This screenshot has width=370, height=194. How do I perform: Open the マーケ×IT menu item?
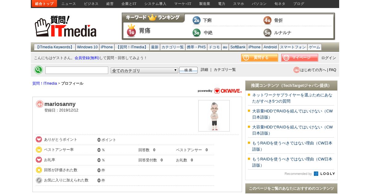point(183,4)
